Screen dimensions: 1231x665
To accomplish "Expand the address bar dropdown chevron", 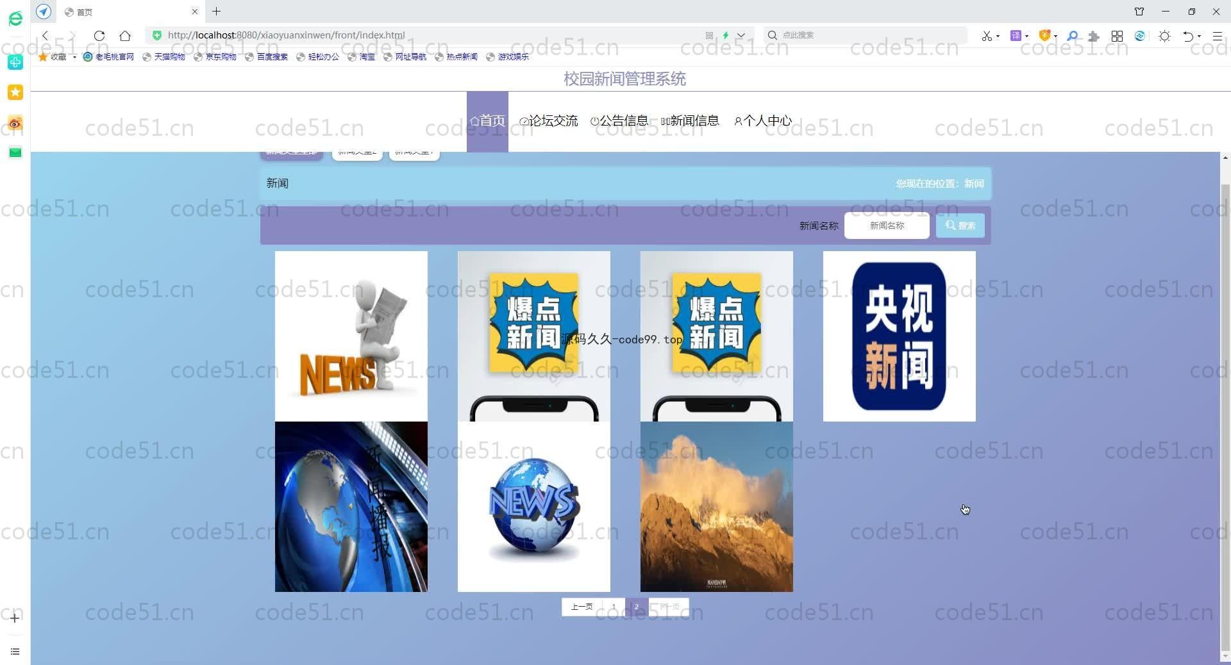I will coord(741,35).
